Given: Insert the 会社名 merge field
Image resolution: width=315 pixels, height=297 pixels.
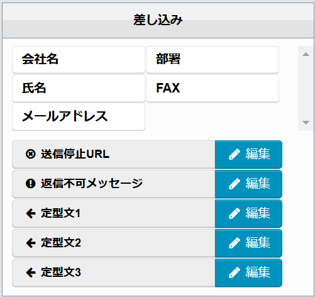Looking at the screenshot, I should tap(79, 60).
